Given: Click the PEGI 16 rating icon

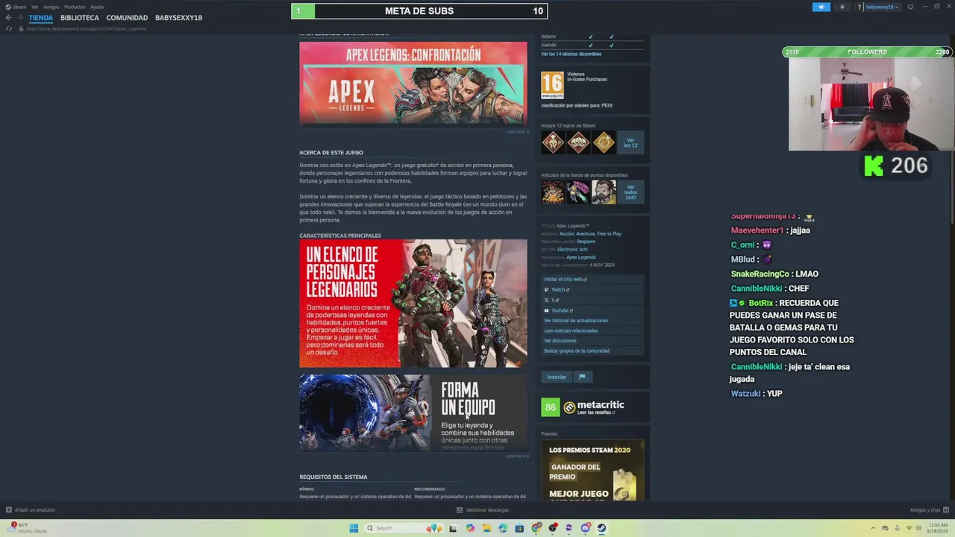Looking at the screenshot, I should click(552, 85).
